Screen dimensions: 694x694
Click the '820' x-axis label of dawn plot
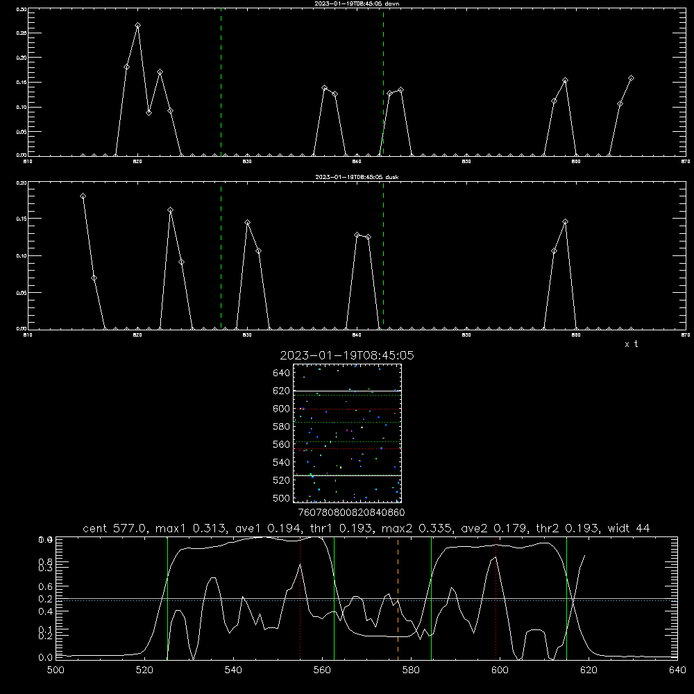(137, 162)
